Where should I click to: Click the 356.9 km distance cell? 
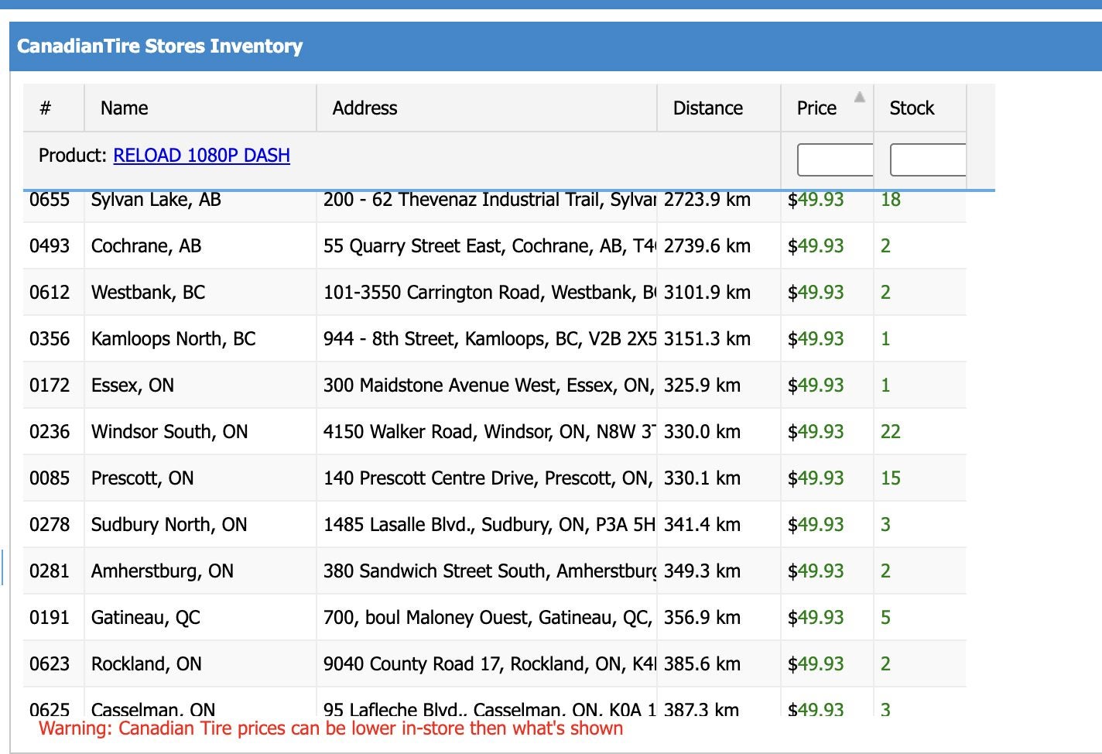pos(702,618)
